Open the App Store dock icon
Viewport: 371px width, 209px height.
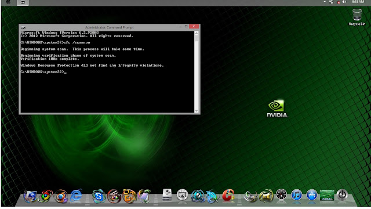[312, 195]
